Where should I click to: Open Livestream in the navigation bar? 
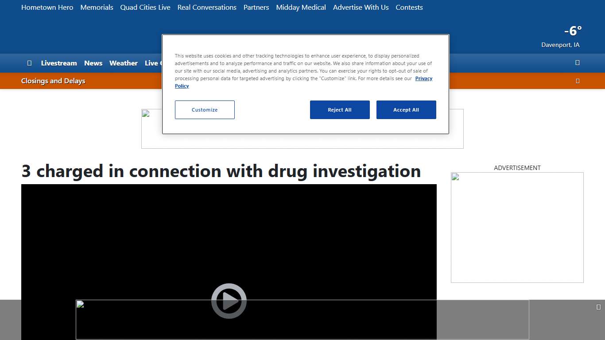(59, 63)
